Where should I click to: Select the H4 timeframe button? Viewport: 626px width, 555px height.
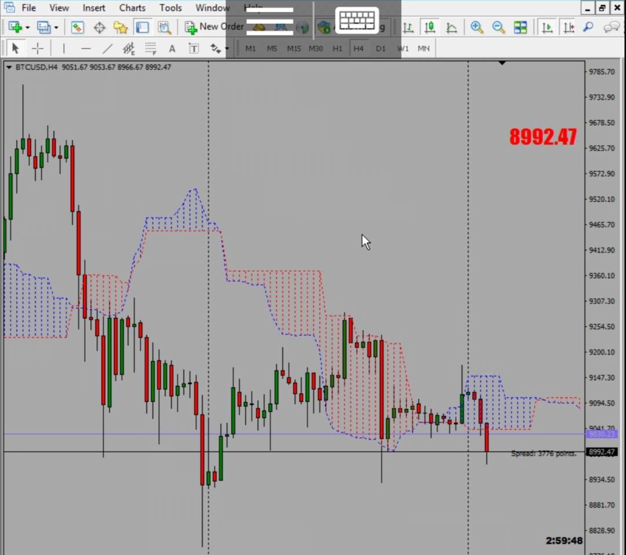359,48
